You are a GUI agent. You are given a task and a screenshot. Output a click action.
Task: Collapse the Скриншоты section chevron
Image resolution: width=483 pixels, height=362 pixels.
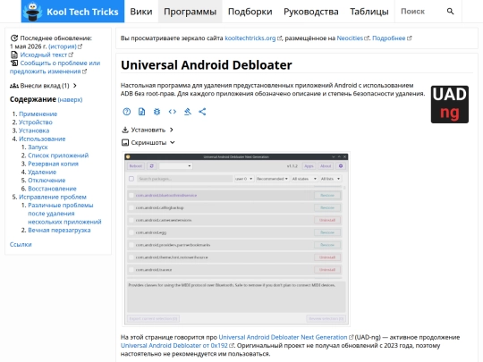click(x=173, y=142)
